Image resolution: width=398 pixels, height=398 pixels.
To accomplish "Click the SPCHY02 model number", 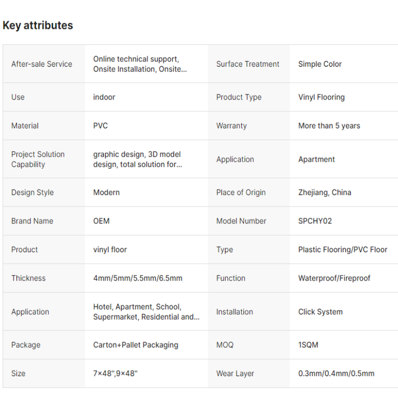I will pos(315,221).
